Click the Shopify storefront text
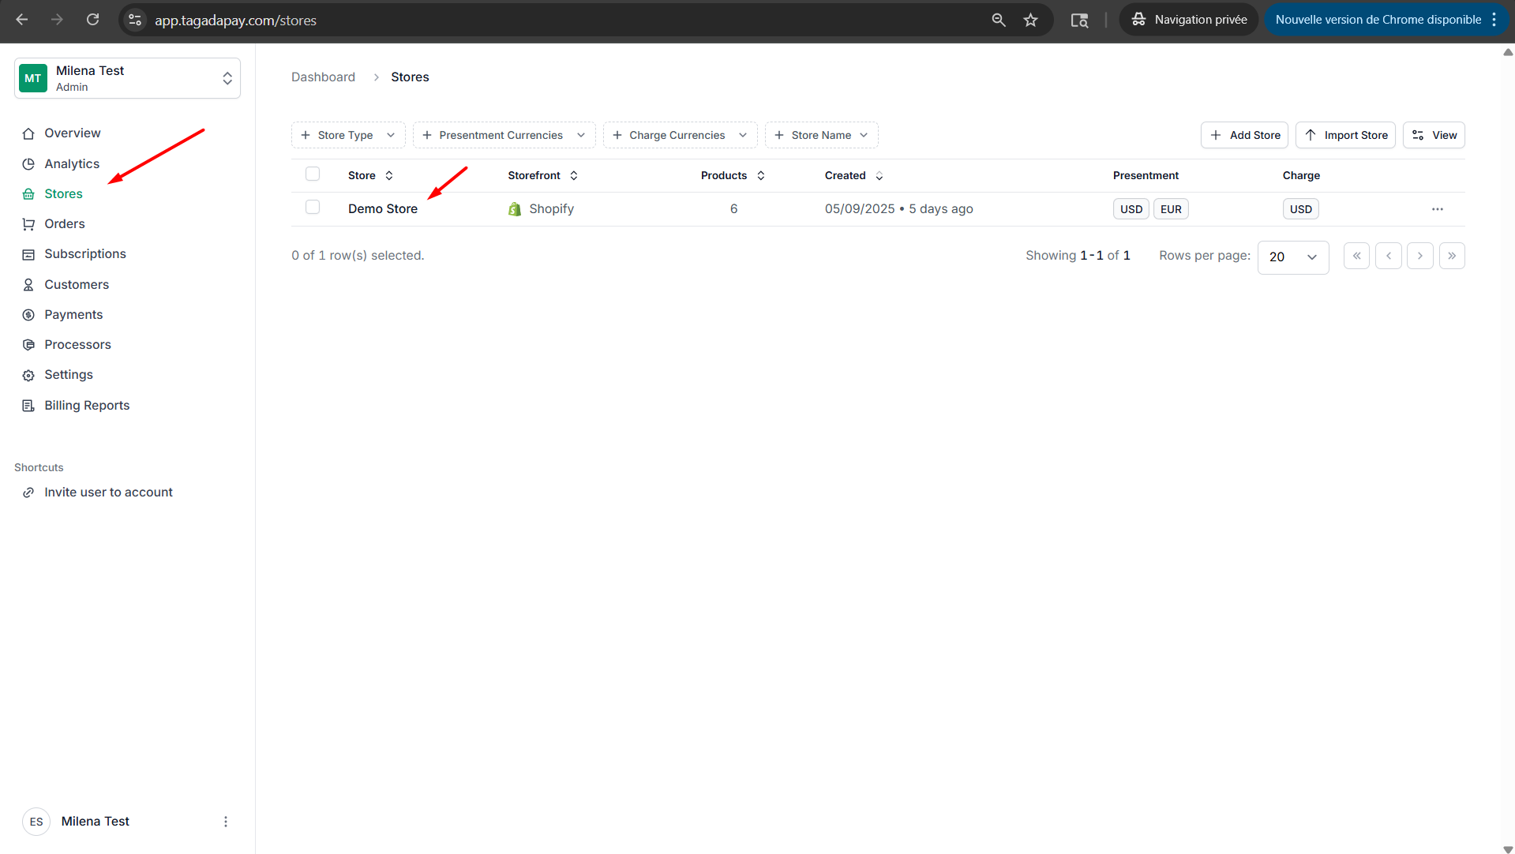The width and height of the screenshot is (1515, 854). click(551, 209)
